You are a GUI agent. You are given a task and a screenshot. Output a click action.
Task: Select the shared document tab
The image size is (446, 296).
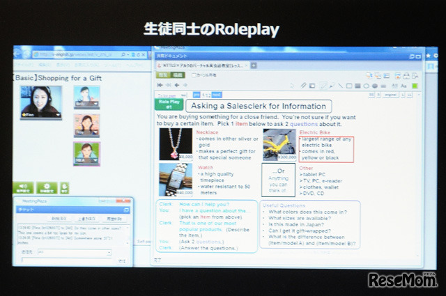(203, 65)
